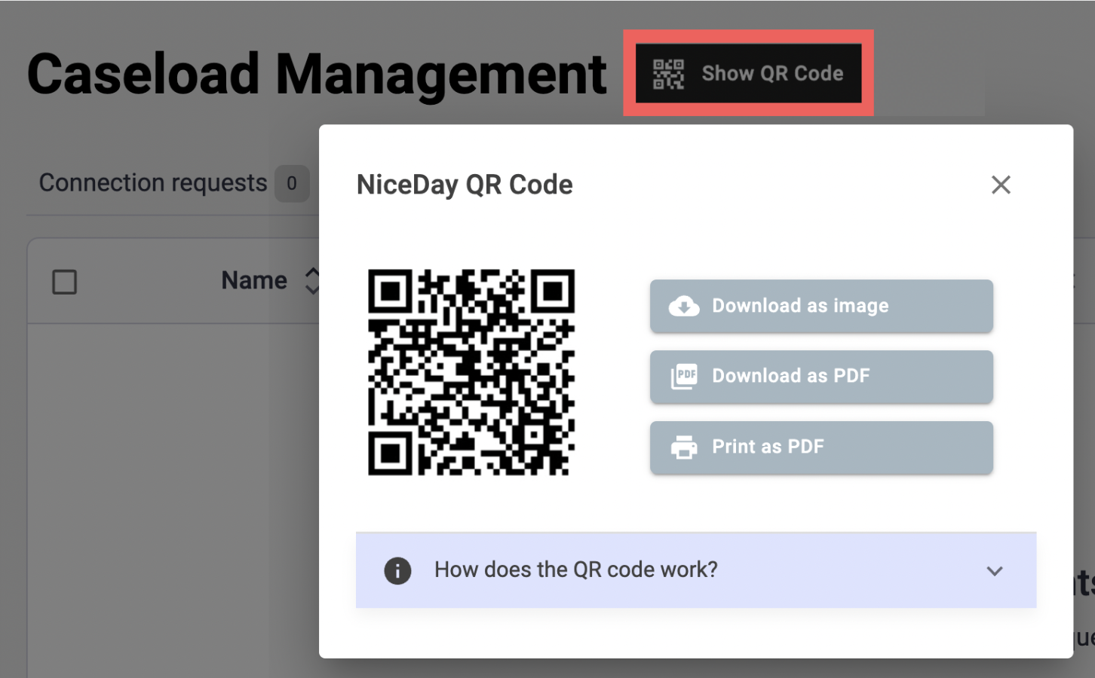Open the Connection requests tab
This screenshot has height=678, width=1095.
174,183
